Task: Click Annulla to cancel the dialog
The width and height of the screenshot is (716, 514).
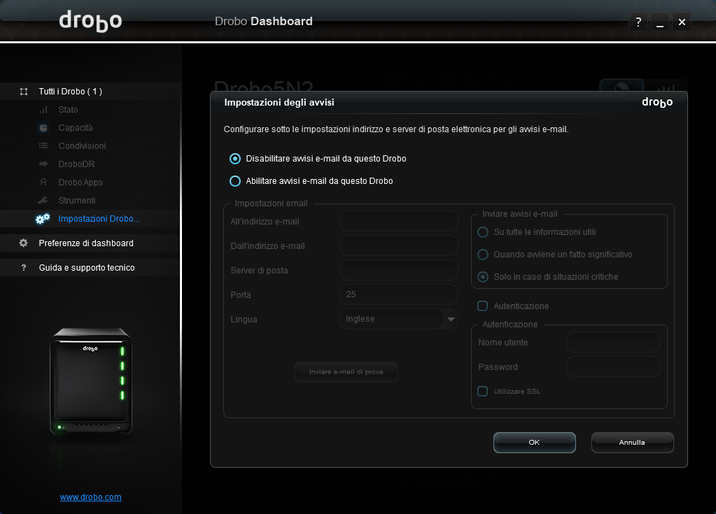Action: click(x=632, y=443)
